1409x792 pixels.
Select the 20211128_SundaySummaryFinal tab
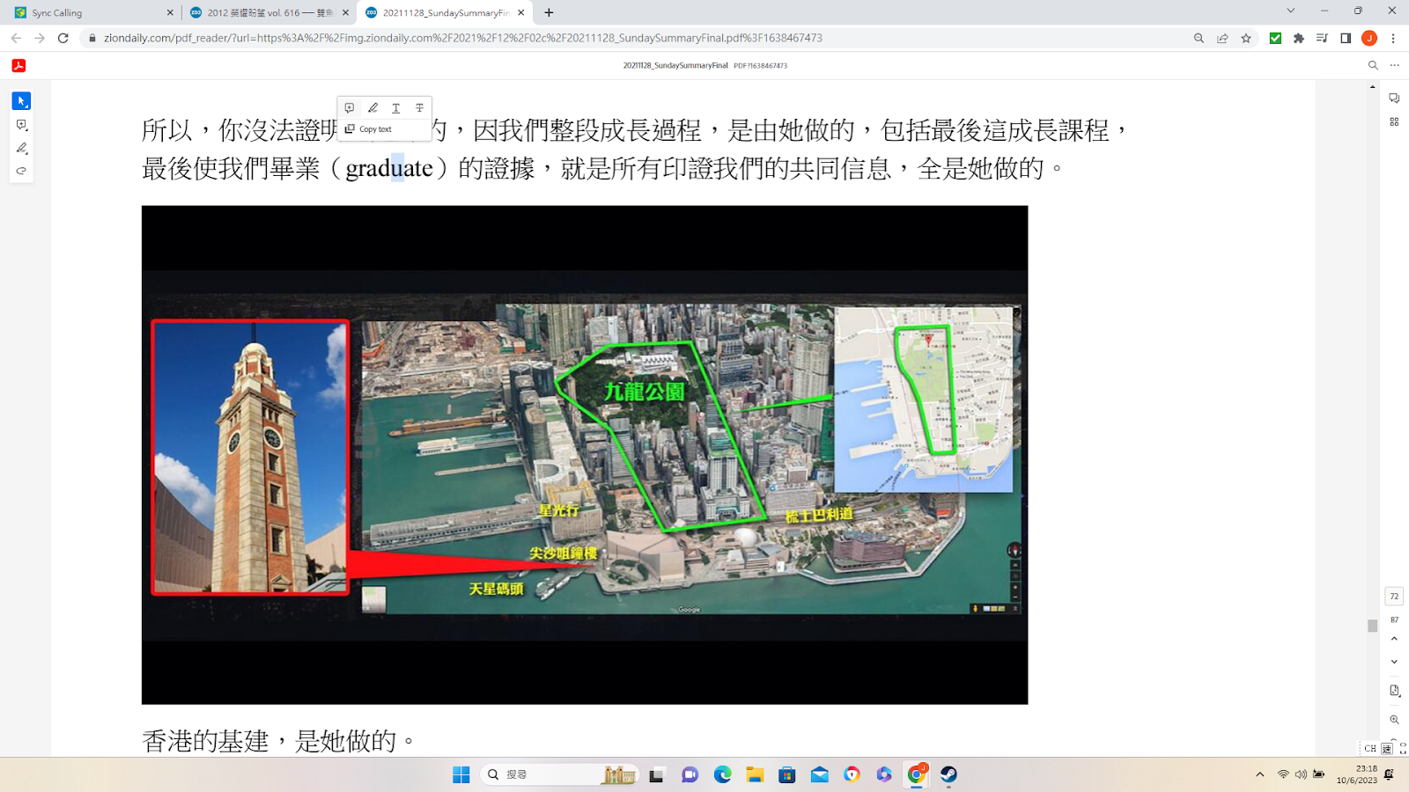coord(445,12)
